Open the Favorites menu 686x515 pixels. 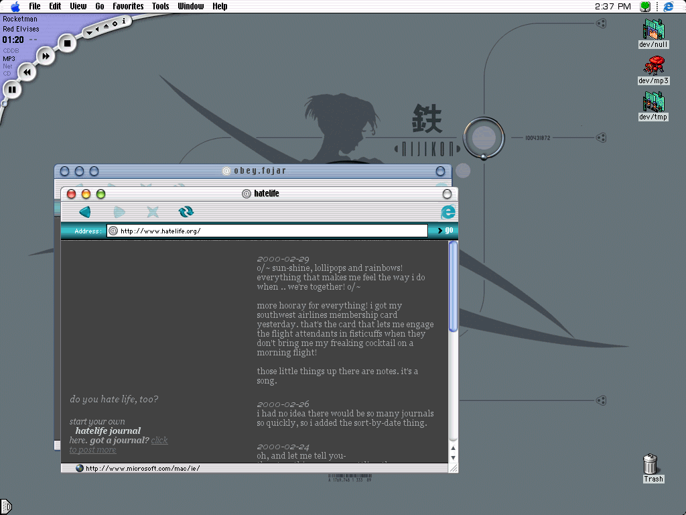tap(127, 6)
